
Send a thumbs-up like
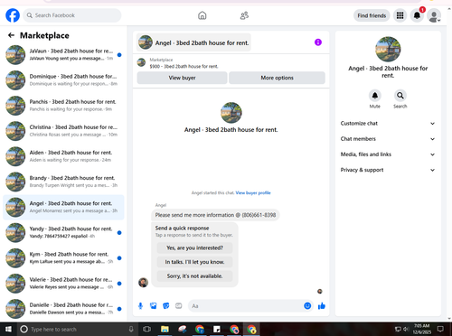[x=322, y=306]
